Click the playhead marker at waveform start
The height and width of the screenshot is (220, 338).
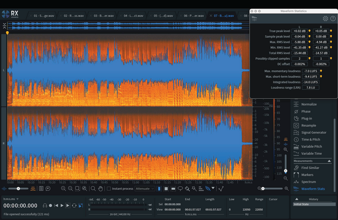(7, 33)
